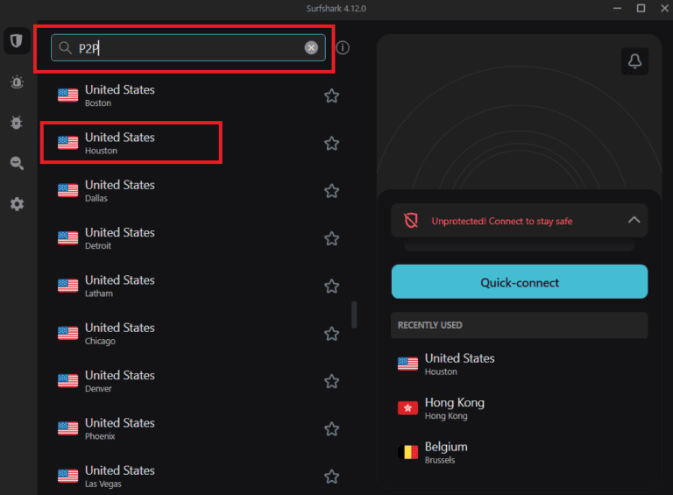
Task: Clear the P2P search text
Action: [311, 47]
